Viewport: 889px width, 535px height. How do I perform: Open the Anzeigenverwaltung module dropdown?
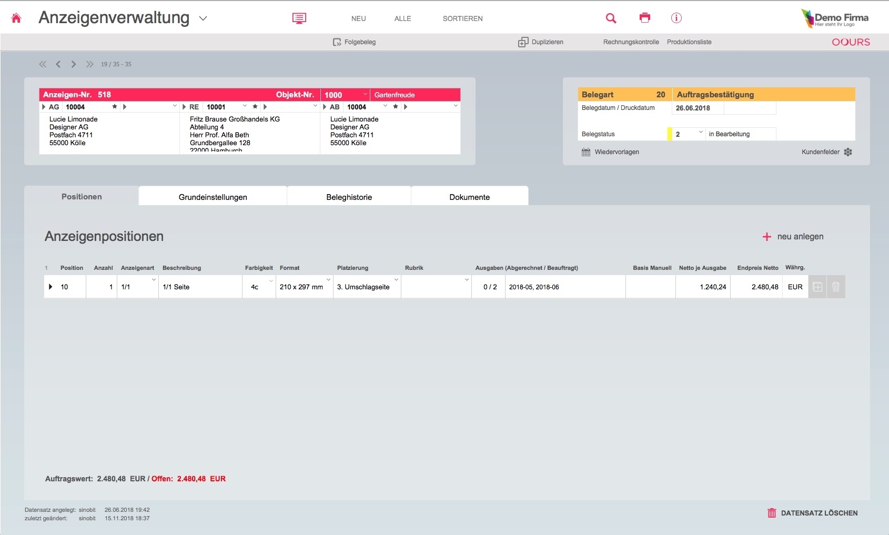[203, 18]
